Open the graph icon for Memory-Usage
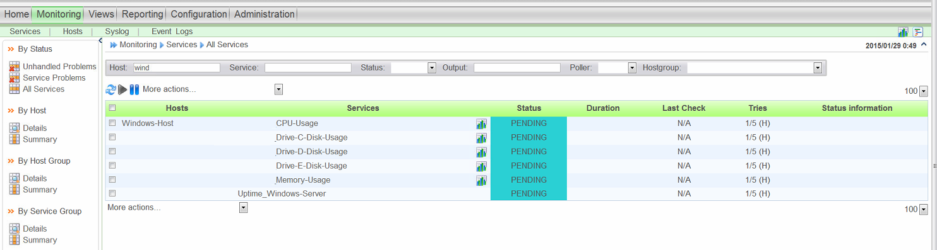 [x=481, y=180]
